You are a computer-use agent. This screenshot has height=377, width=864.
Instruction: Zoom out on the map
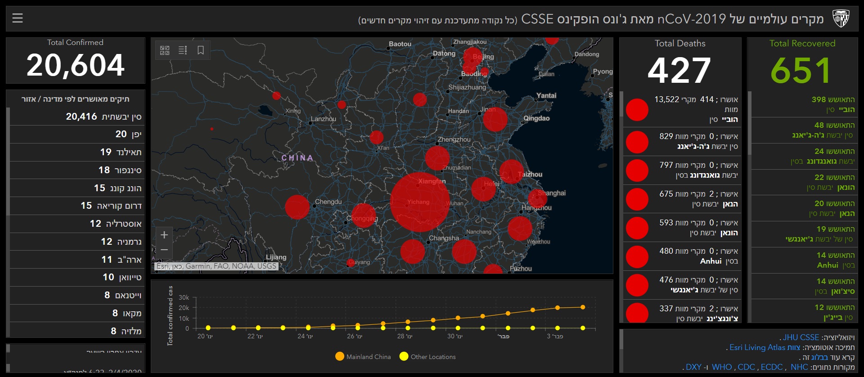pos(164,250)
